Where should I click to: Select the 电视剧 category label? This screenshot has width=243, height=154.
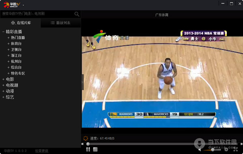coord(12,85)
